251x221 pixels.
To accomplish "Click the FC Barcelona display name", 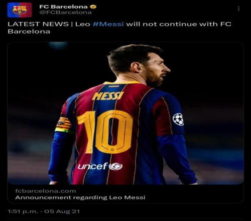I will pos(63,7).
